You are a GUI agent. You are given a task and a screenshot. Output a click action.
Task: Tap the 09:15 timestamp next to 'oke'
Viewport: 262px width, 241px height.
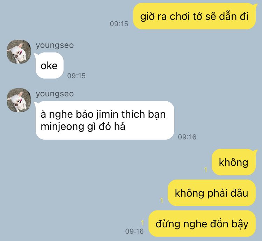coord(77,76)
